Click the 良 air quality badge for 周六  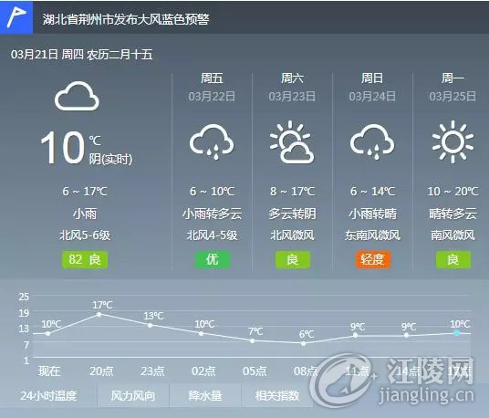click(292, 259)
